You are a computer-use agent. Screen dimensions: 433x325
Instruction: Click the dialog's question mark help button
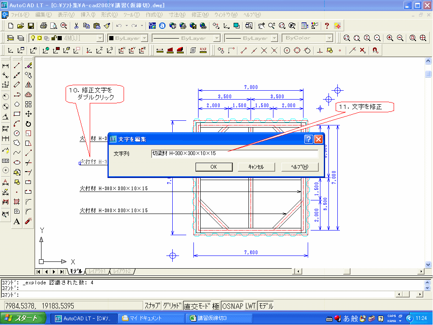(309, 139)
